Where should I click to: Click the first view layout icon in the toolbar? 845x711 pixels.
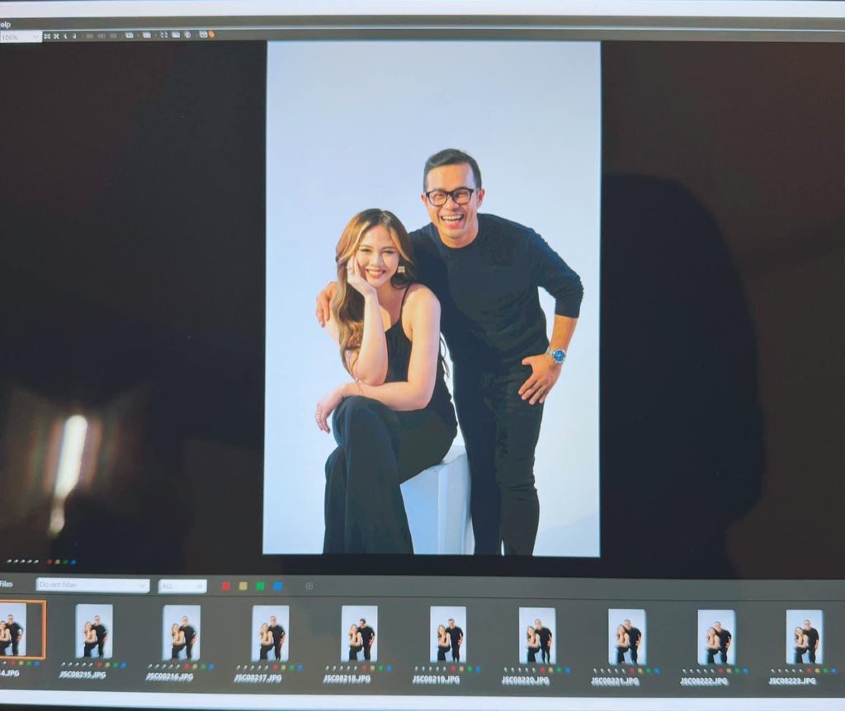coord(89,36)
